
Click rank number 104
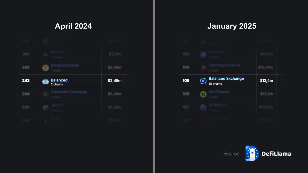186,67
